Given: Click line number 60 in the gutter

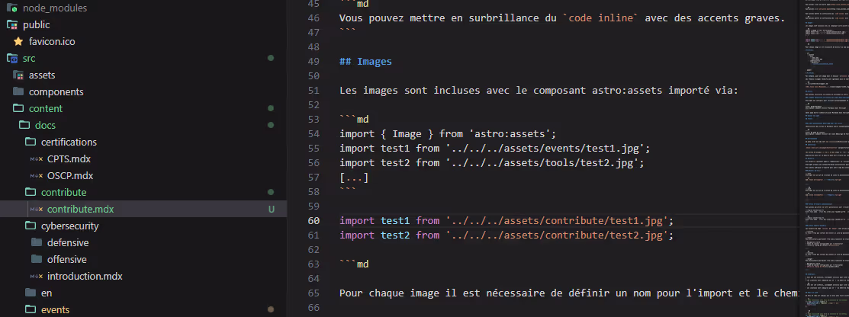Looking at the screenshot, I should tap(314, 221).
